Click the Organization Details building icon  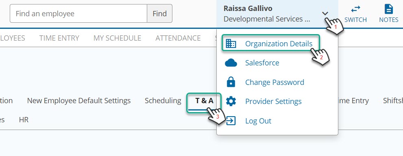pyautogui.click(x=231, y=44)
